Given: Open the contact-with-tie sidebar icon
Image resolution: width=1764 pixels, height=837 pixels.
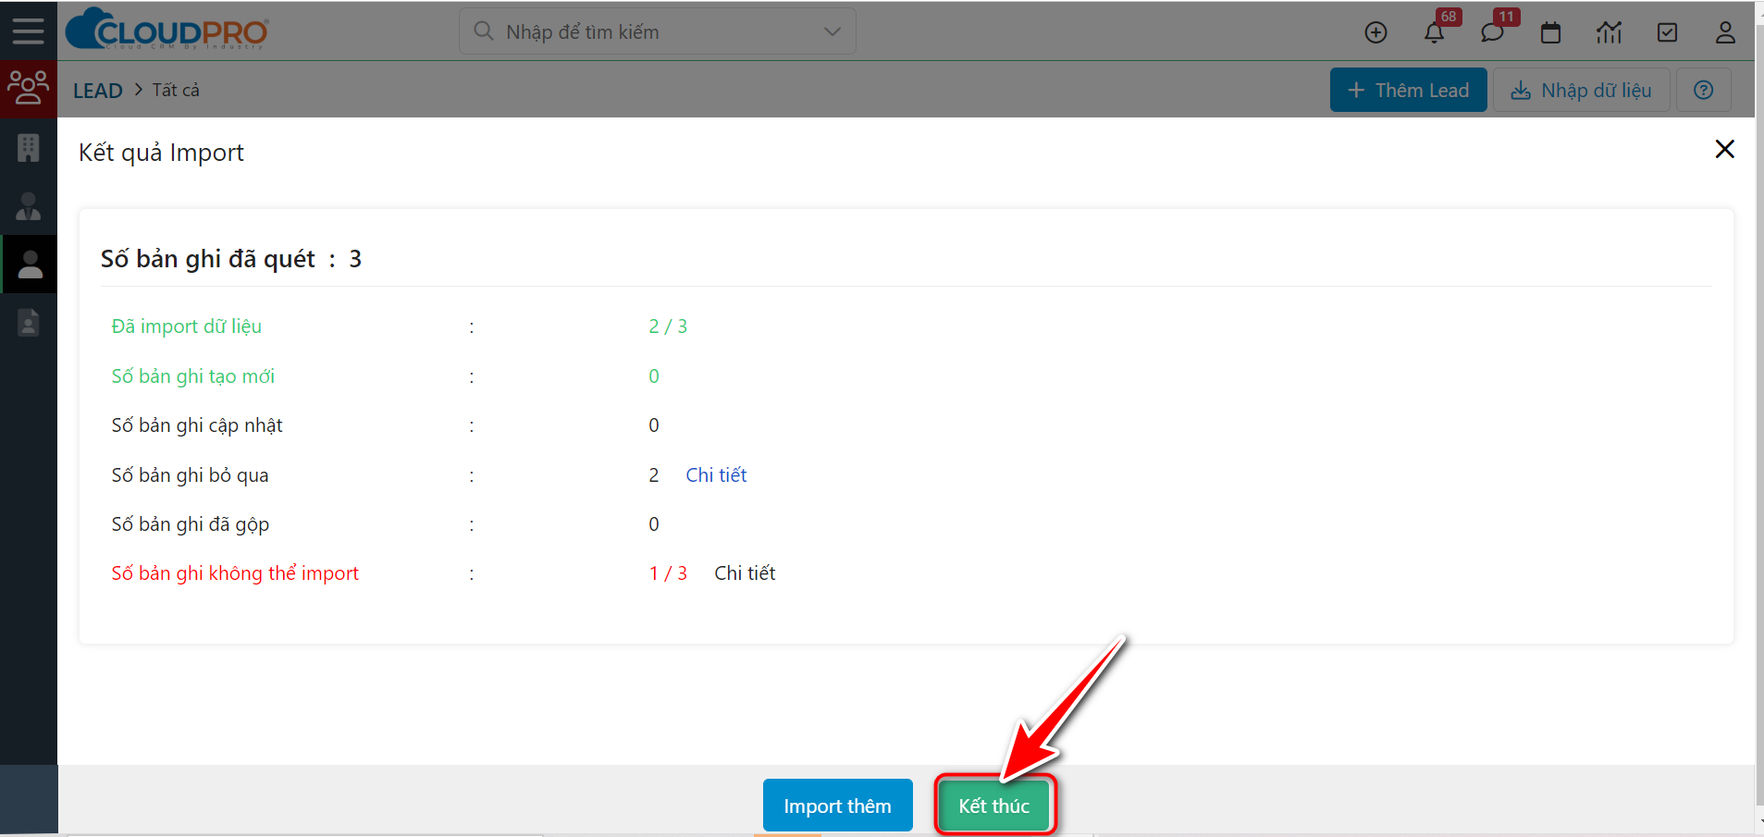Looking at the screenshot, I should (29, 206).
